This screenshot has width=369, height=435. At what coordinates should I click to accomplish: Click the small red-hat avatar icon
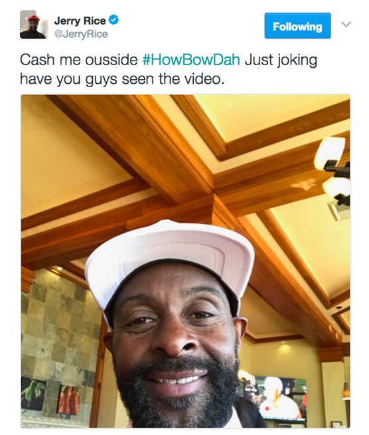(33, 25)
